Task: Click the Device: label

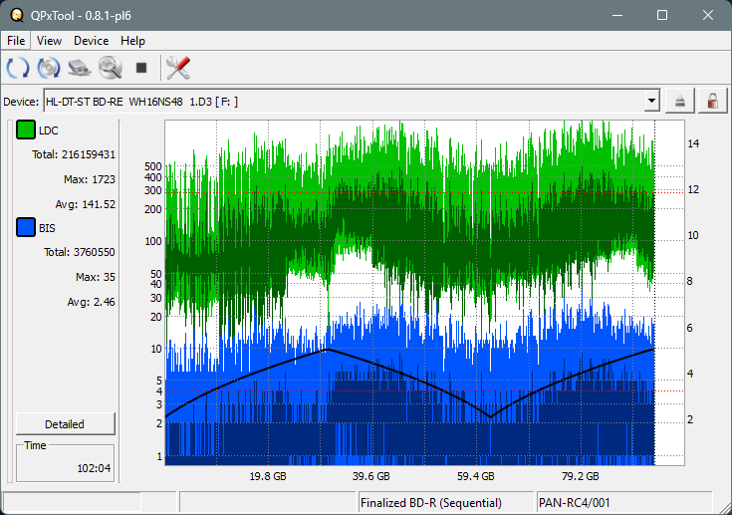Action: [21, 102]
